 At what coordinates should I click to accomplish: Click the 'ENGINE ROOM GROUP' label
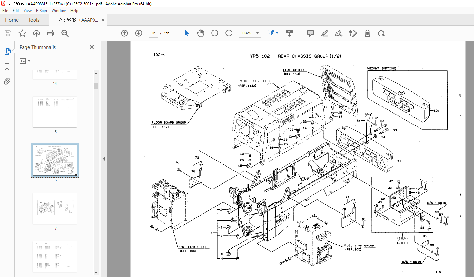point(254,81)
